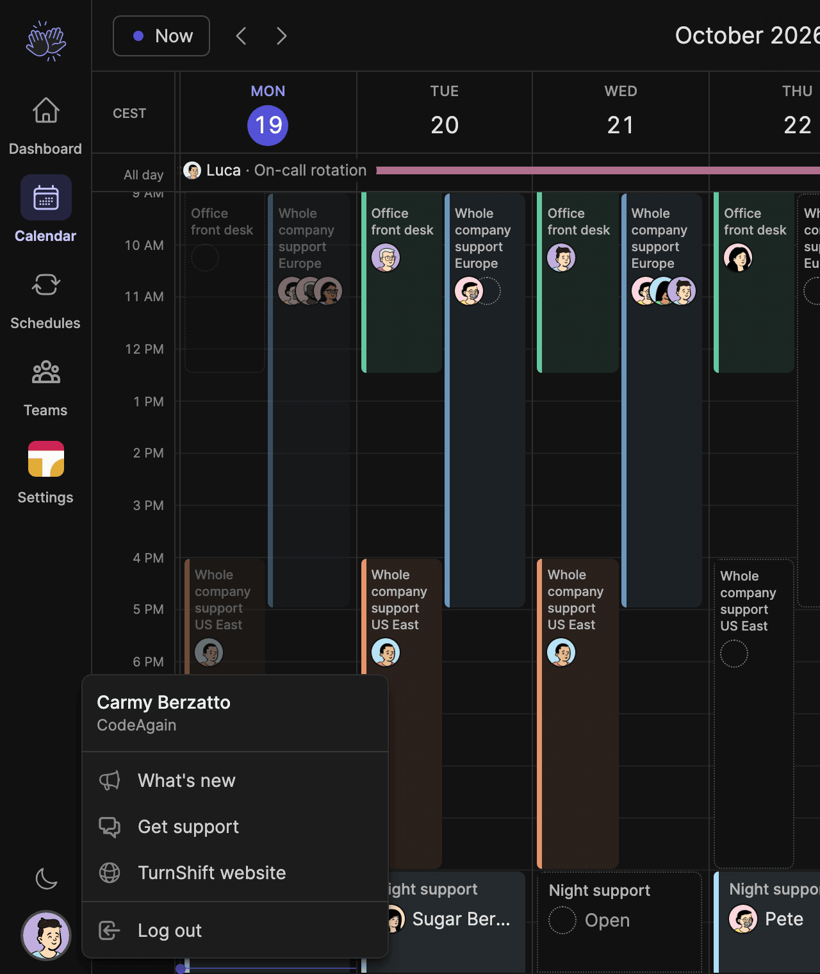This screenshot has width=820, height=974.
Task: Go to the next week arrow
Action: click(x=281, y=36)
